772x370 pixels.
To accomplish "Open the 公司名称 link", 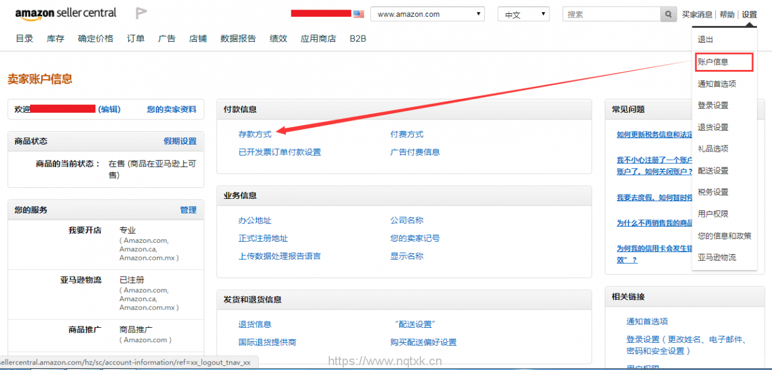I will point(407,221).
